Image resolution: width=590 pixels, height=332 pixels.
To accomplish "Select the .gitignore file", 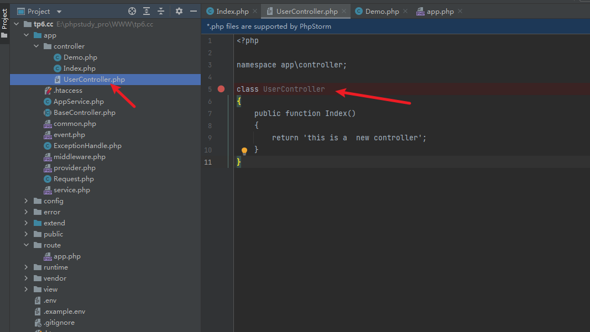I will (59, 323).
